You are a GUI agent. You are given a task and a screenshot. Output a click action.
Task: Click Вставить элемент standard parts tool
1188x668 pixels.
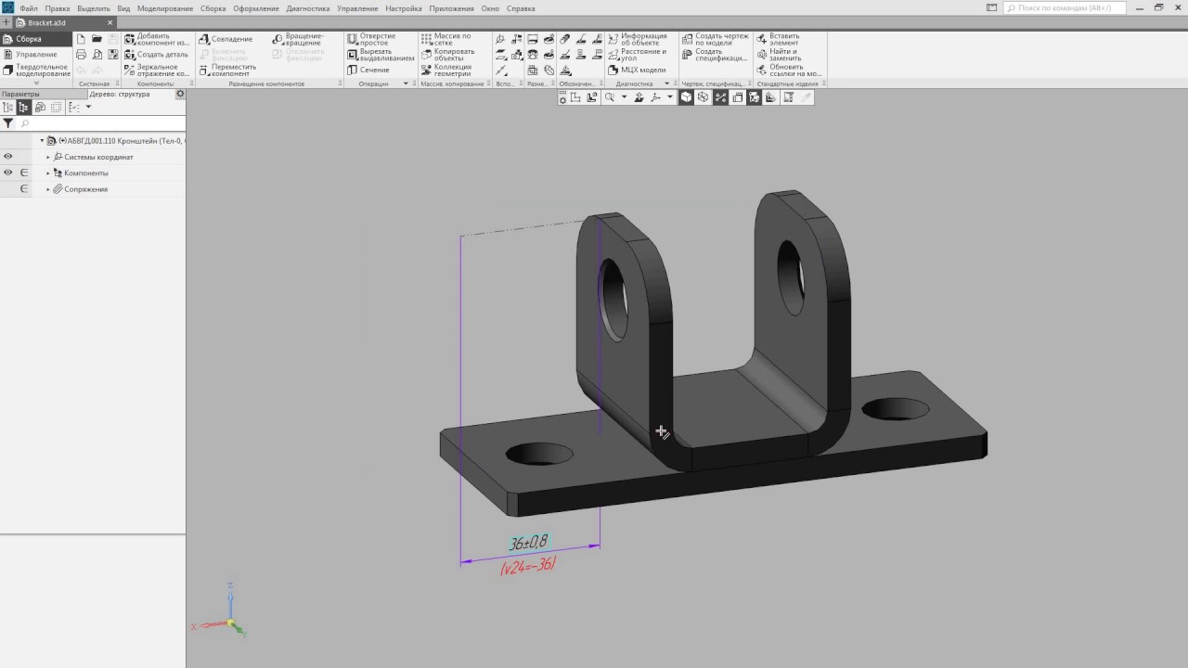(779, 39)
